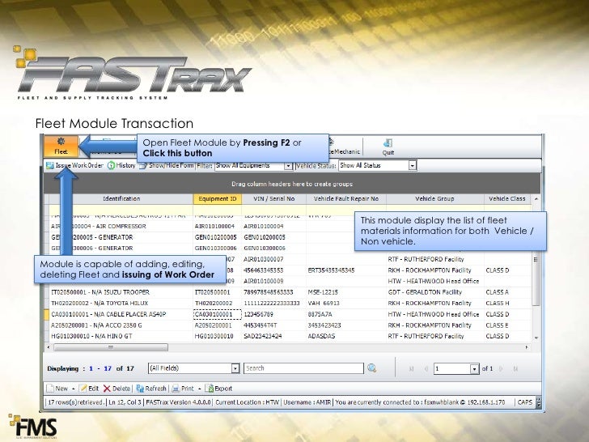
Task: Click the ERT35435345345 fault repair cell
Action: click(346, 270)
